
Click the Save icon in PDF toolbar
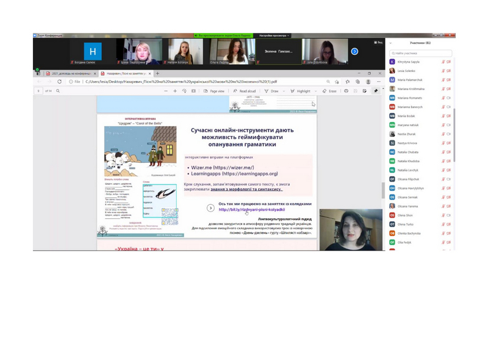[x=356, y=91]
